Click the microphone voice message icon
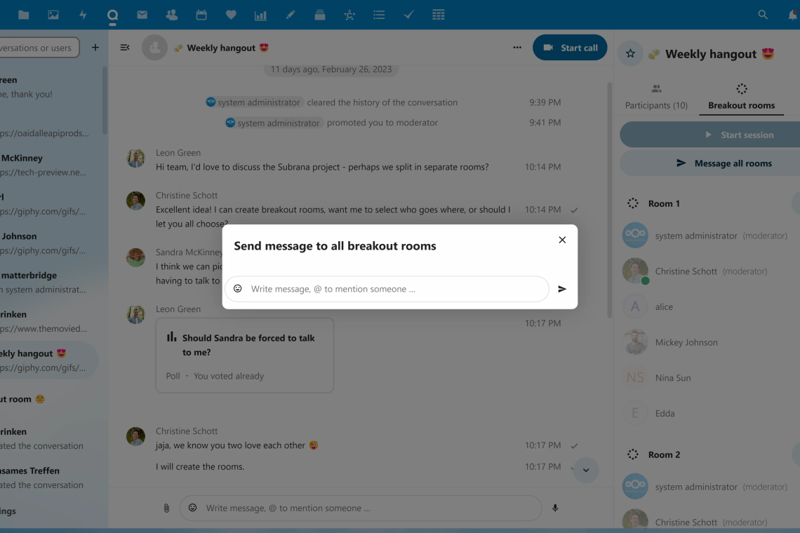Viewport: 800px width, 533px height. tap(555, 508)
